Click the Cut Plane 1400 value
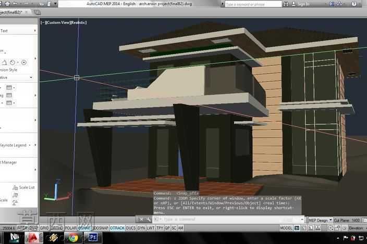 coord(356,220)
